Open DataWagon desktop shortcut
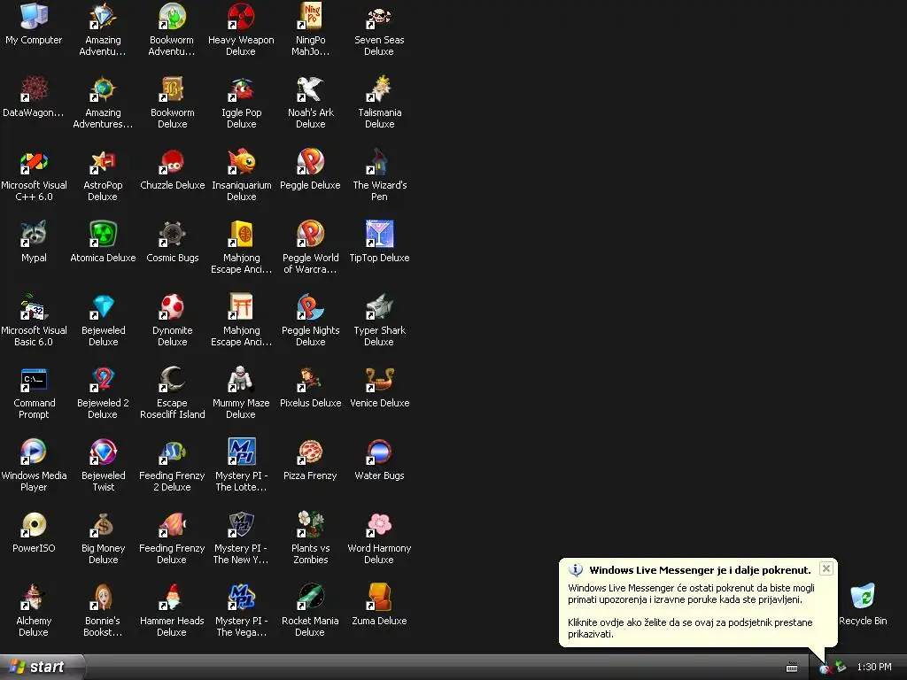Viewport: 907px width, 680px height. click(x=34, y=89)
